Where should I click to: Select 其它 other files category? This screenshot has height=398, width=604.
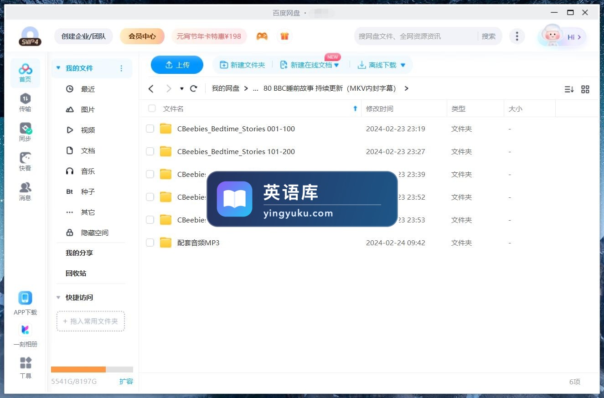pos(88,212)
